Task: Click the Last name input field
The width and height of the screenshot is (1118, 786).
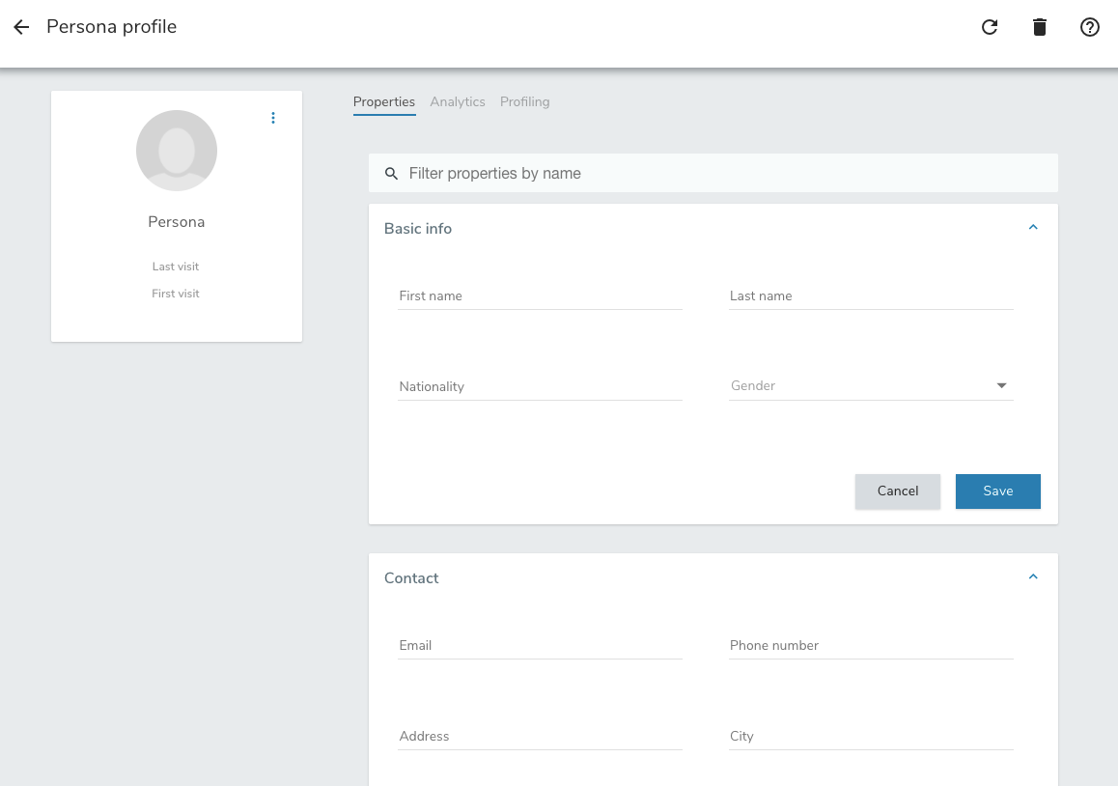Action: coord(871,296)
